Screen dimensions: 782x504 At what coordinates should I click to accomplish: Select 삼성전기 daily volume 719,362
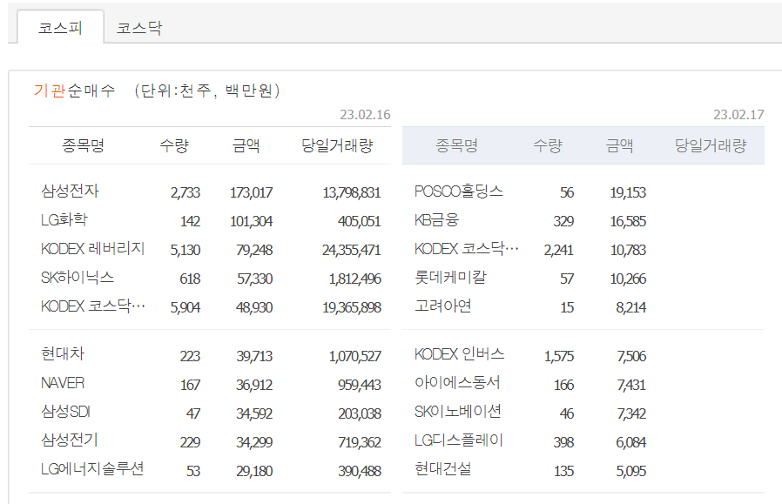(360, 443)
